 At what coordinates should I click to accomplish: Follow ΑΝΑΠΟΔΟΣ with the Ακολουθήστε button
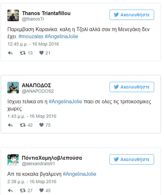pos(132,87)
